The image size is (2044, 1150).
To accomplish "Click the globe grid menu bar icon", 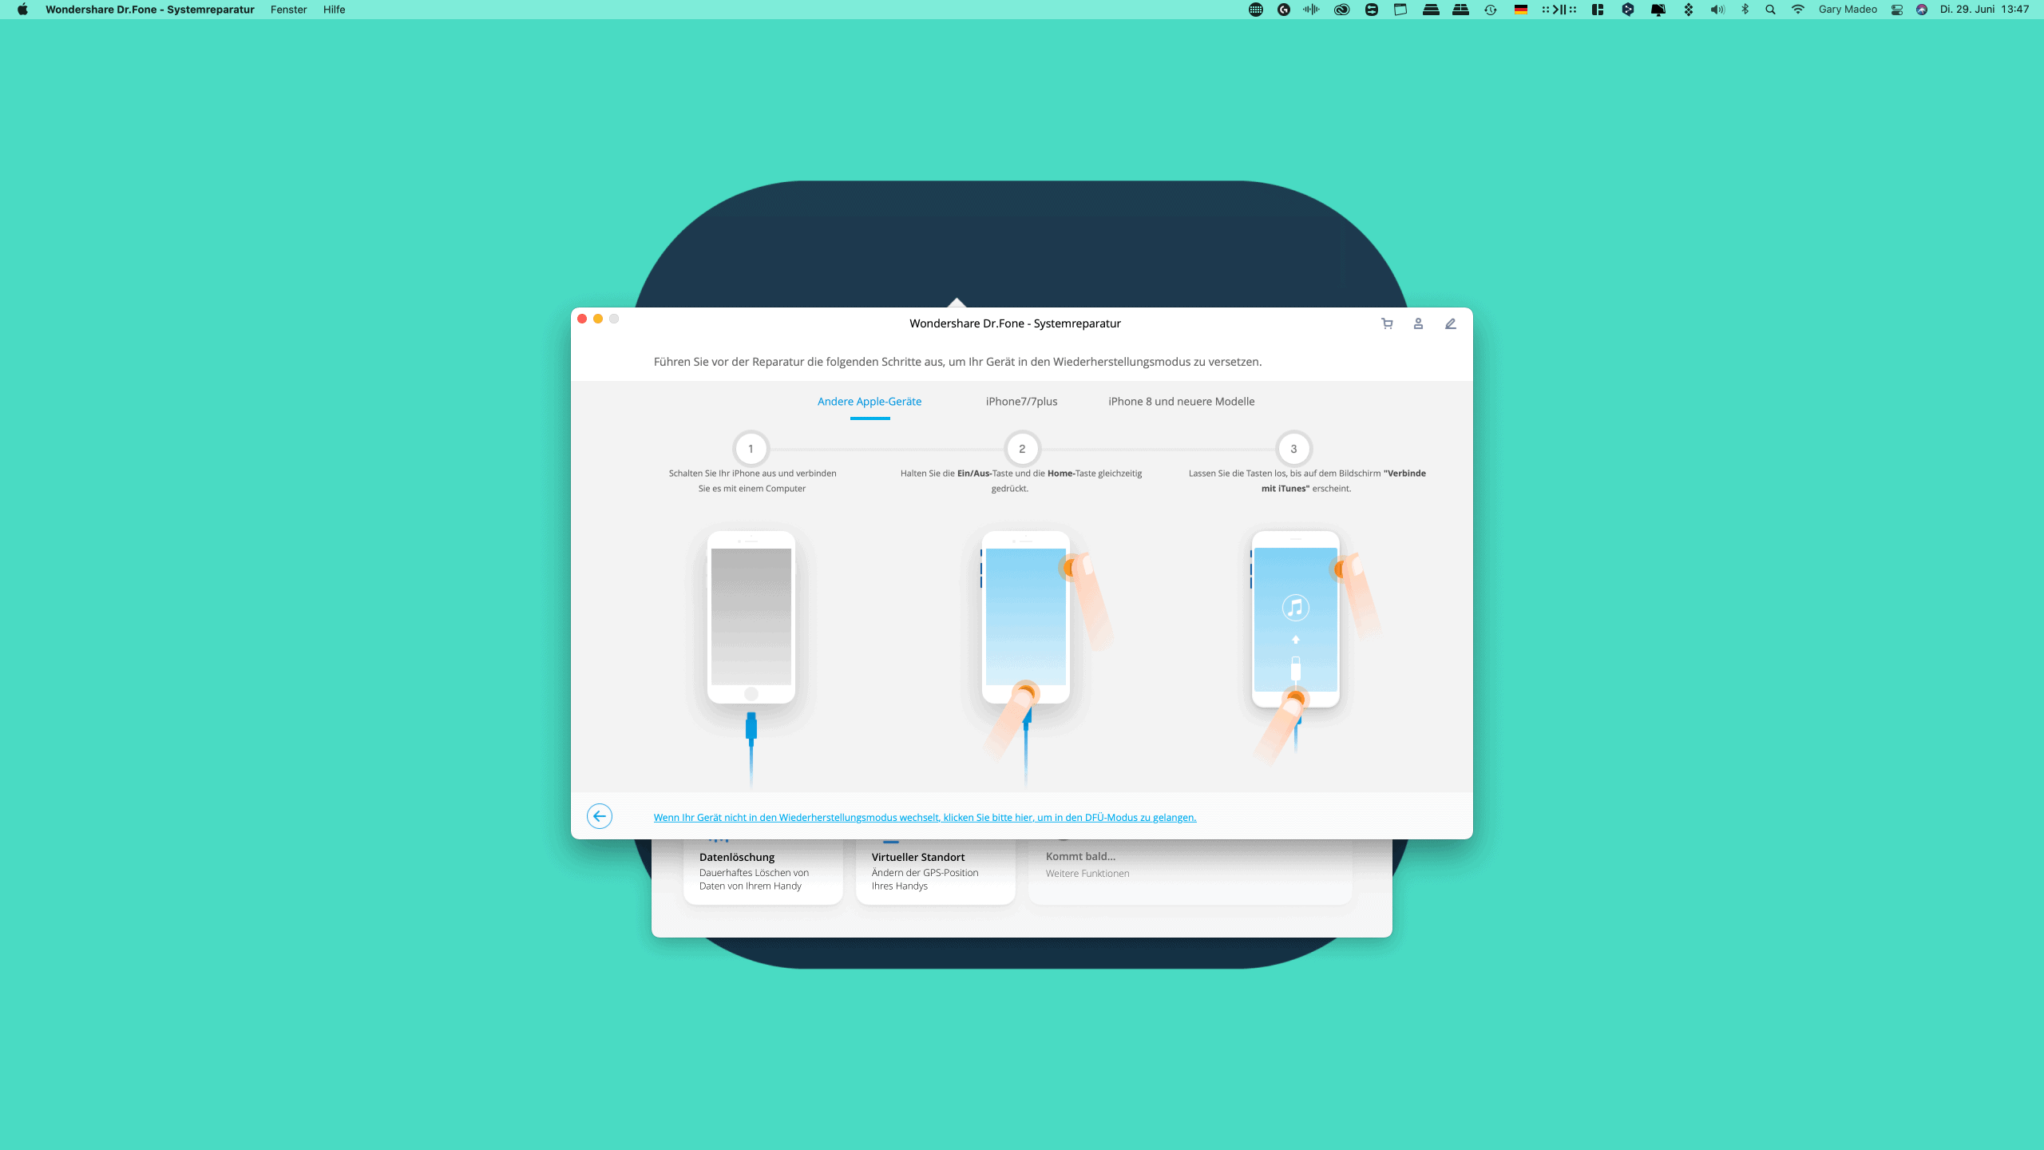I will click(1256, 10).
